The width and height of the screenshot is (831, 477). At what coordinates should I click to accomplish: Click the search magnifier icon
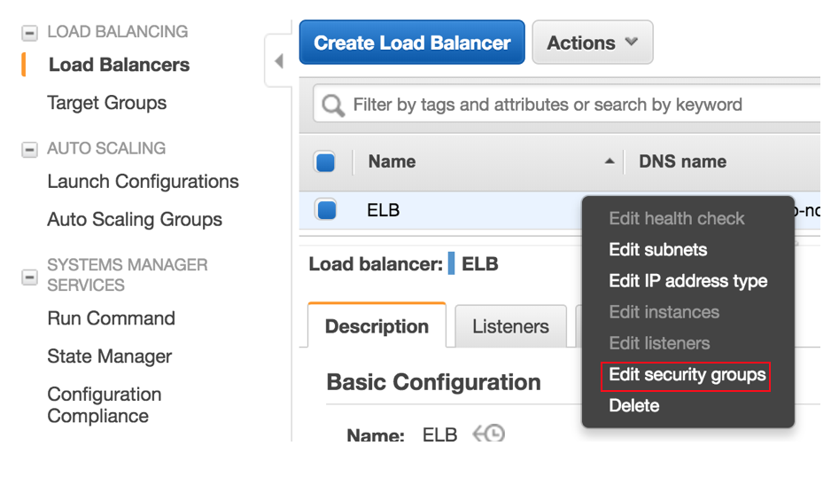coord(333,106)
